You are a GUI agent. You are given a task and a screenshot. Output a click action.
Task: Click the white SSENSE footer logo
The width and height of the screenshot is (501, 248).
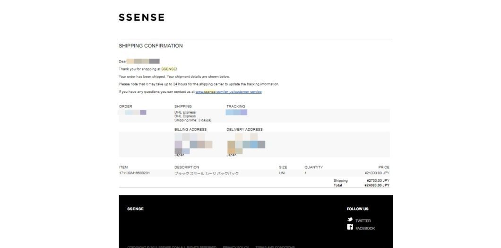coord(136,209)
